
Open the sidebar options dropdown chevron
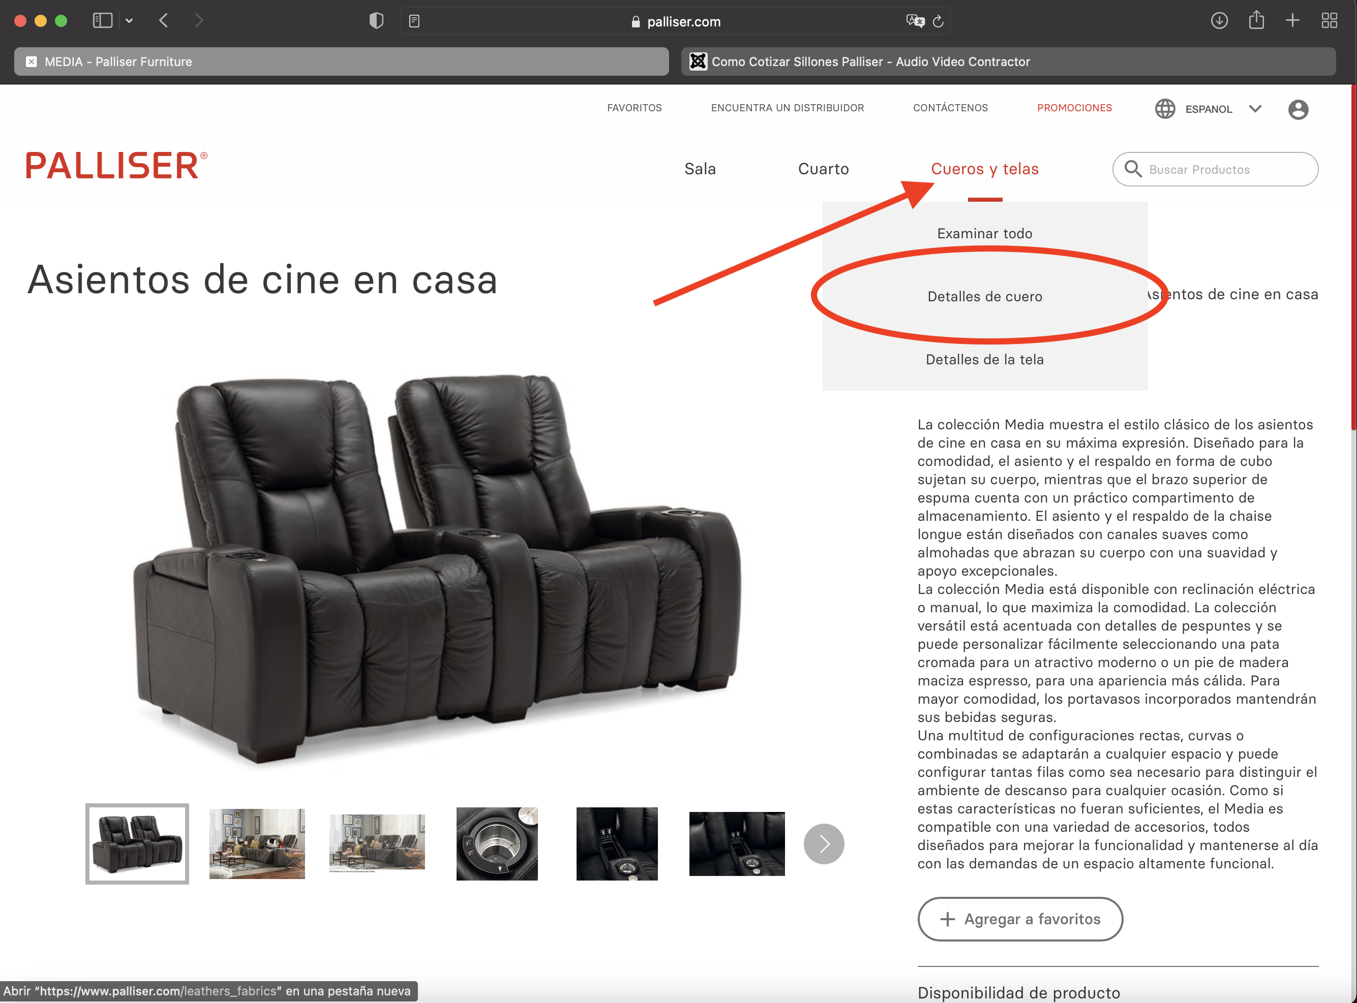coord(129,21)
